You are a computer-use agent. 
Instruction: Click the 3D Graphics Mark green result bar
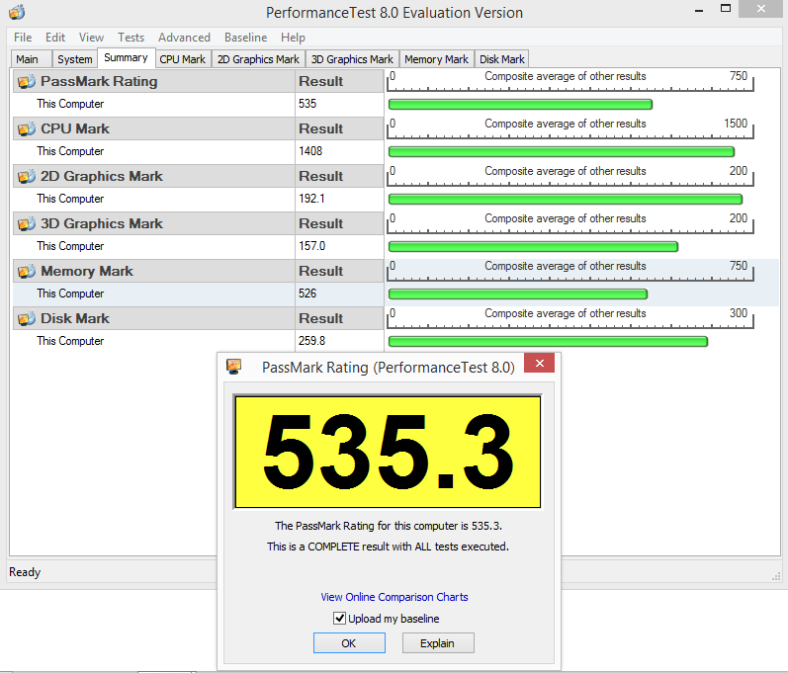click(533, 247)
